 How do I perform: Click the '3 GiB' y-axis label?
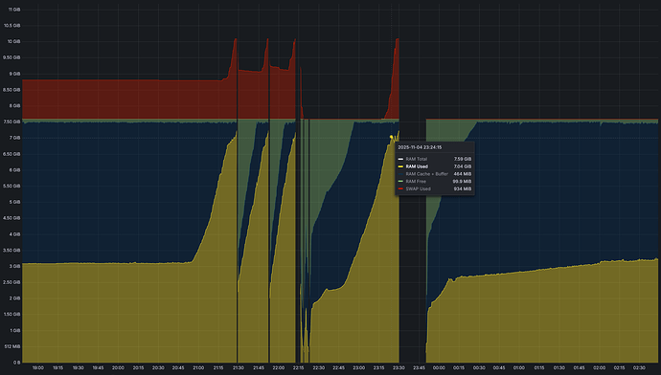point(14,266)
